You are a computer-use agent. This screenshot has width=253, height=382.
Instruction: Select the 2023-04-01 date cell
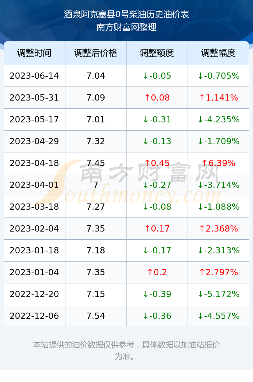click(x=34, y=185)
